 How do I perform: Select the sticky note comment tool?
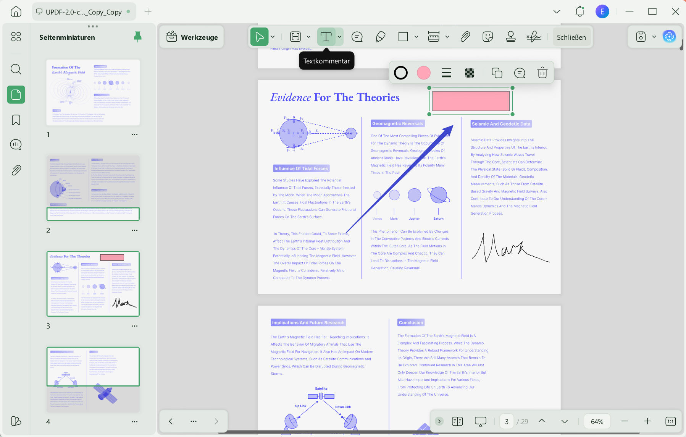(x=357, y=37)
